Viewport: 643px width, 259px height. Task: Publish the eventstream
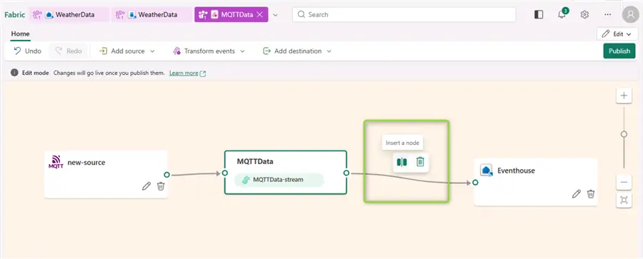[x=619, y=51]
